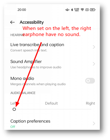Tap the Accessibility page title
The width and height of the screenshot is (110, 140).
(x=32, y=22)
